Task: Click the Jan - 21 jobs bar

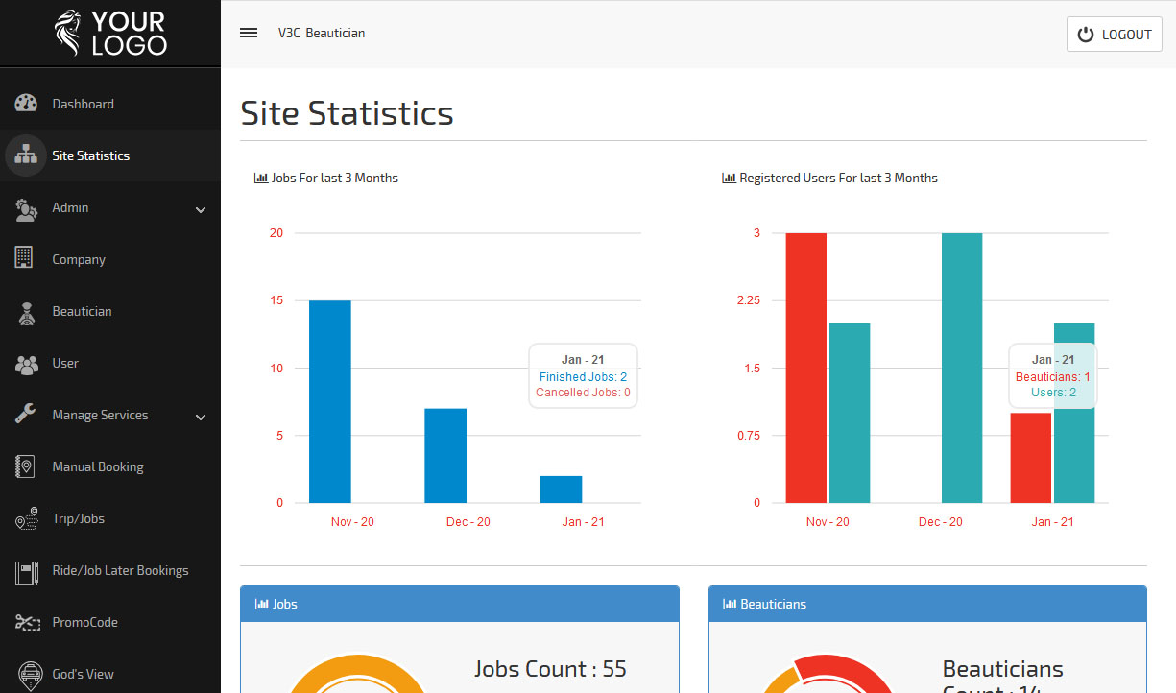Action: tap(561, 489)
